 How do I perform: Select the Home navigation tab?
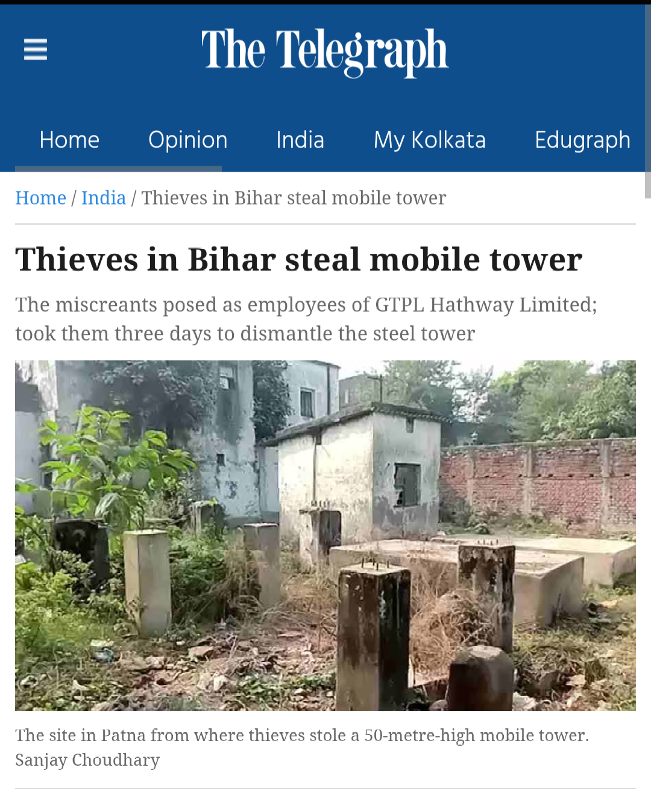pyautogui.click(x=69, y=140)
